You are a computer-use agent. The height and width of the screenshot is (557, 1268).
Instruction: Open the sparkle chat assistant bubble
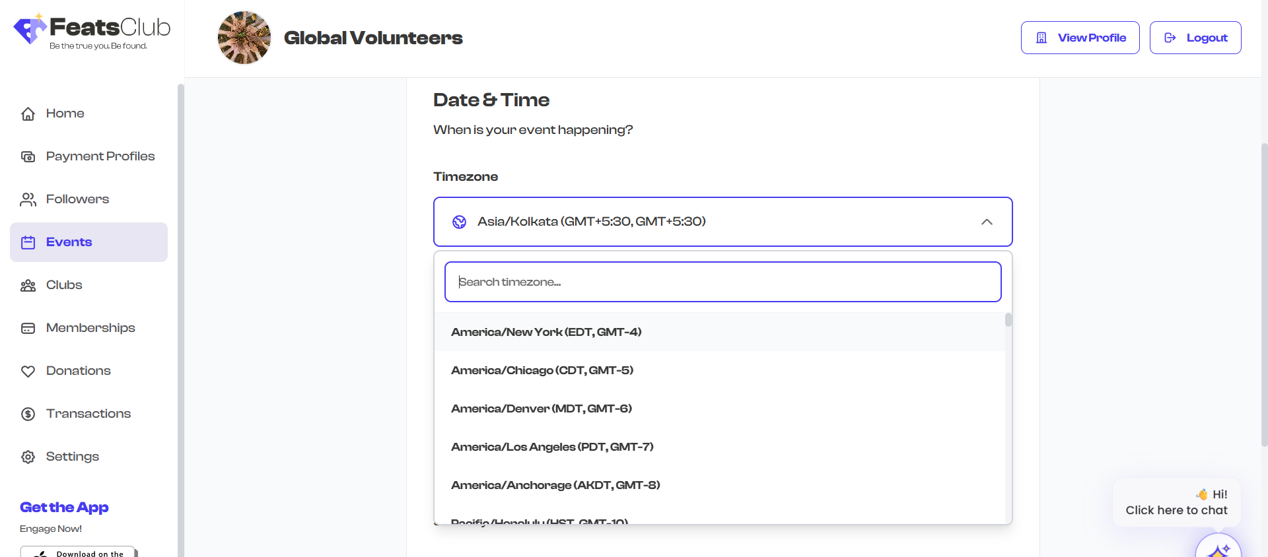[x=1218, y=546]
